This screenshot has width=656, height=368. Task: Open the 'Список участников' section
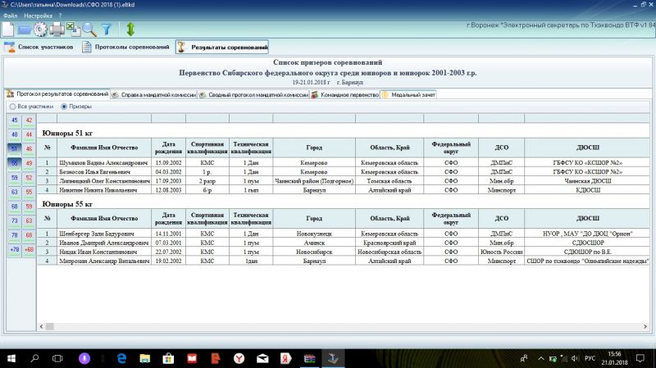41,48
